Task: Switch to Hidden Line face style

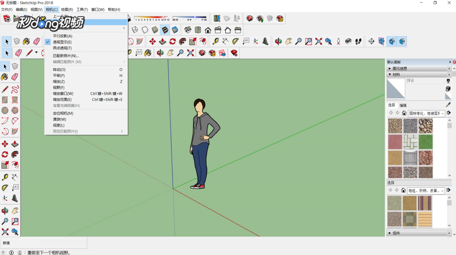Action: point(145,30)
